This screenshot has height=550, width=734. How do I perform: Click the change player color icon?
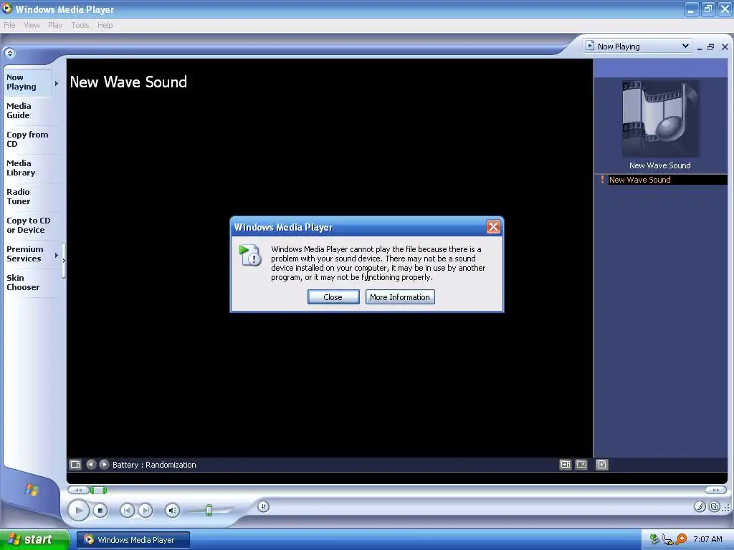click(700, 506)
